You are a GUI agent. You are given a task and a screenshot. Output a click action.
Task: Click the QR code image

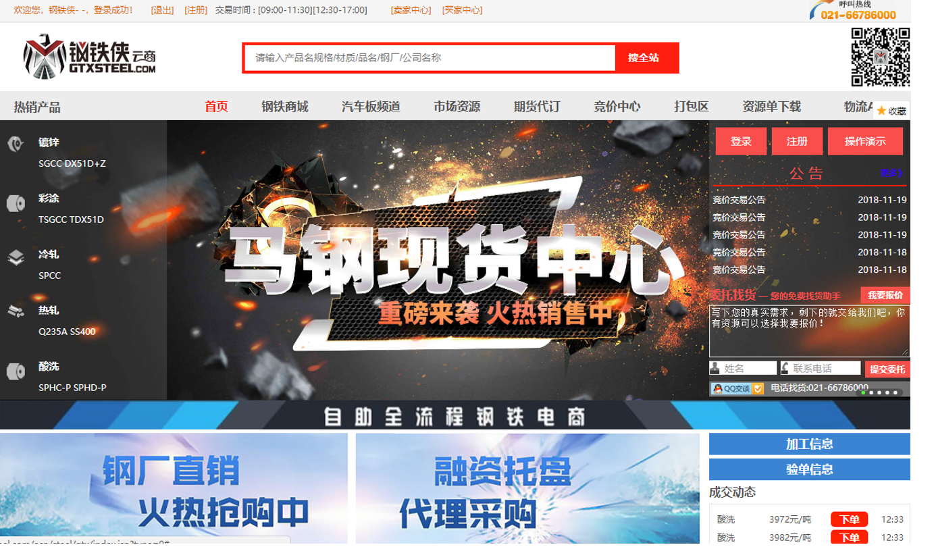pyautogui.click(x=880, y=57)
